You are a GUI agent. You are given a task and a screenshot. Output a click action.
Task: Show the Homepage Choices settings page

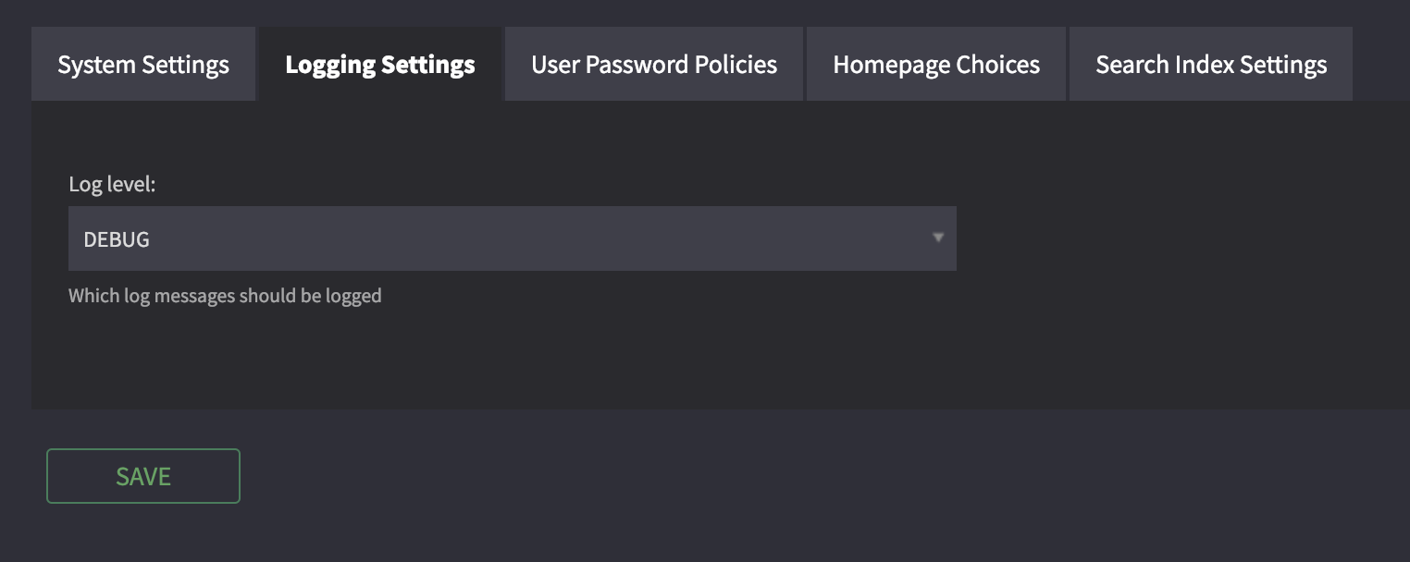936,64
